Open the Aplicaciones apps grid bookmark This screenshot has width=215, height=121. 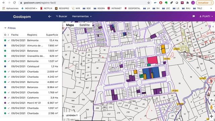(x=10, y=8)
